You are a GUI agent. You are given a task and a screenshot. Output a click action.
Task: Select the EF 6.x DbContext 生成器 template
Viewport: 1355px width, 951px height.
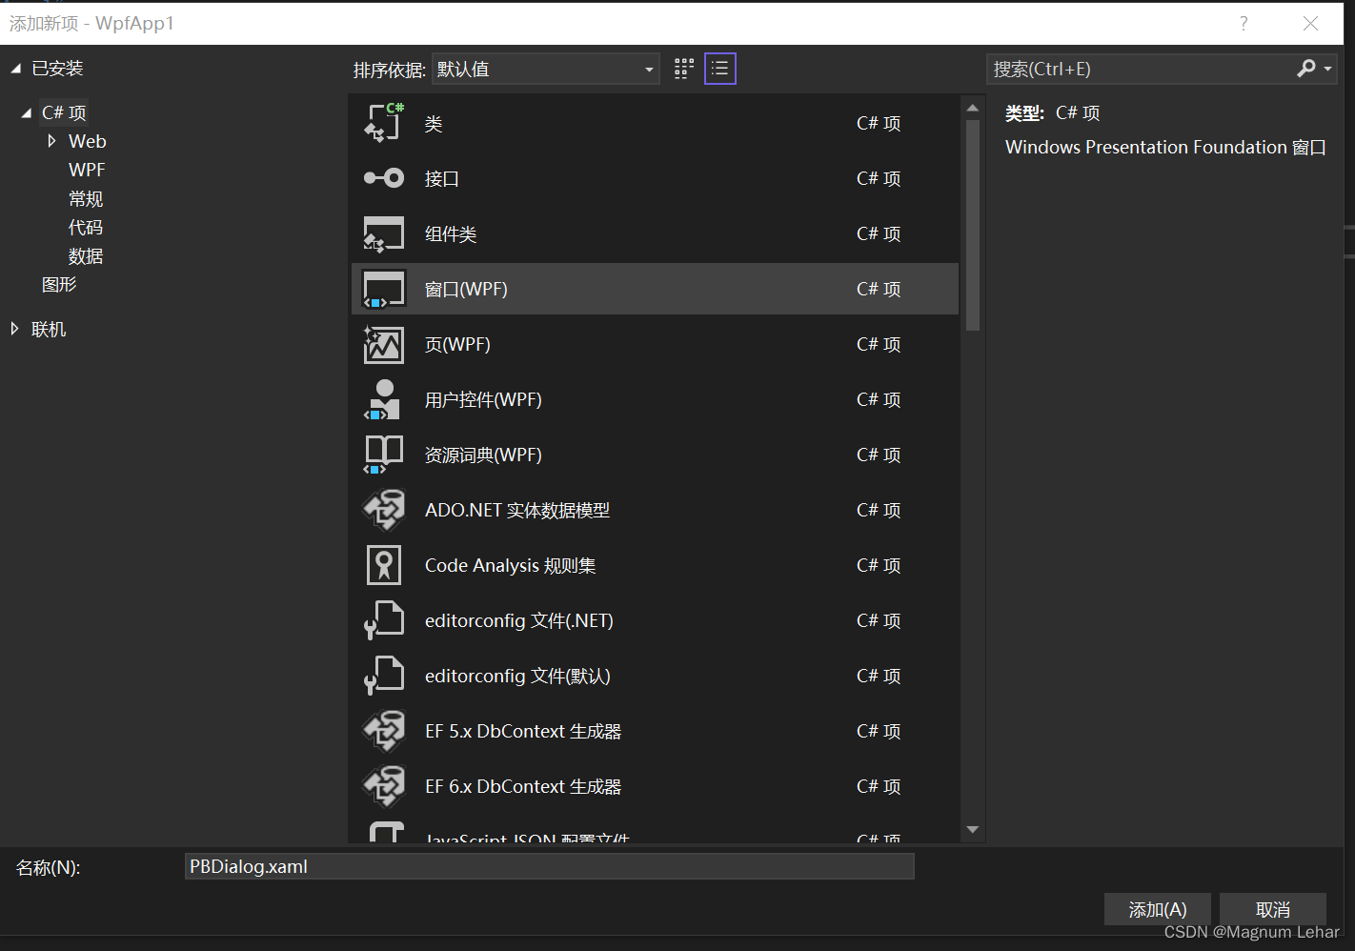coord(523,786)
